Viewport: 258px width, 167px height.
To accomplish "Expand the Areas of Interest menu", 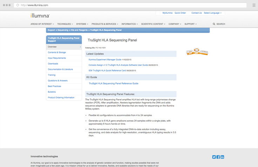I will click(x=42, y=24).
